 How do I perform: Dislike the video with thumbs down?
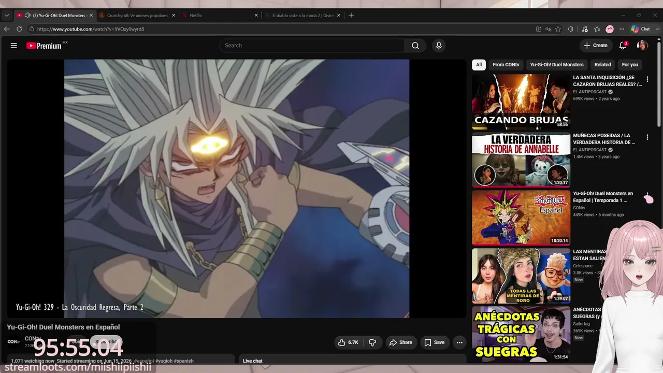click(372, 342)
